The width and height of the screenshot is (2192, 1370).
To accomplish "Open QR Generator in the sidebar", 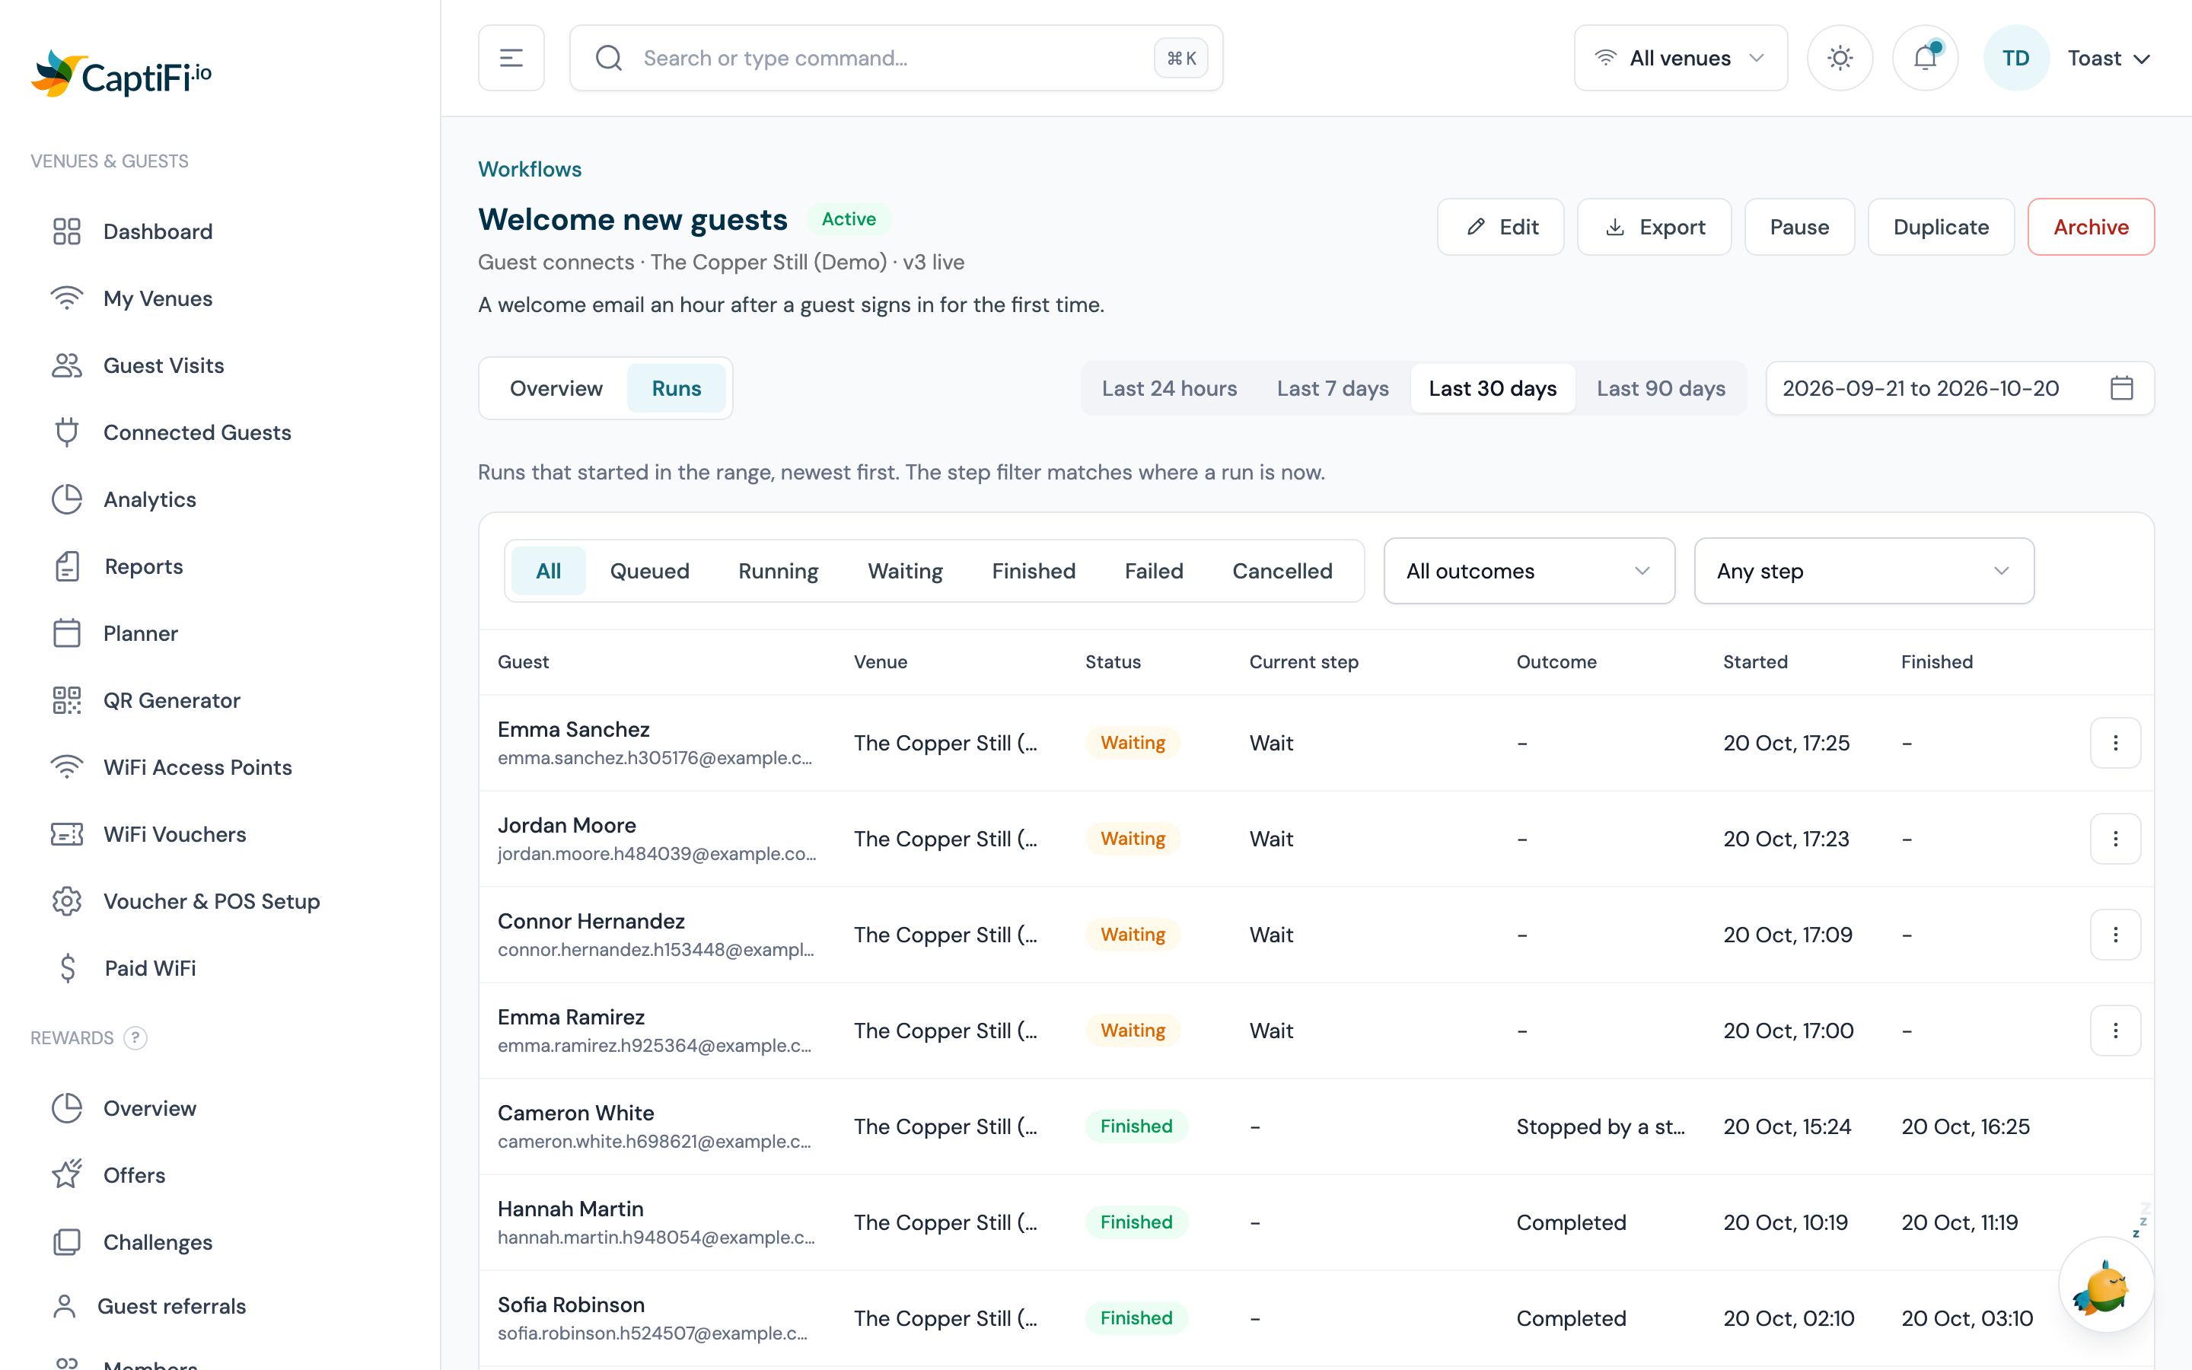I will [x=220, y=700].
